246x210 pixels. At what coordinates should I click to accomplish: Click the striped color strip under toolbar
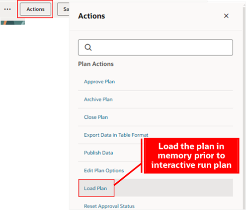[x=12, y=23]
